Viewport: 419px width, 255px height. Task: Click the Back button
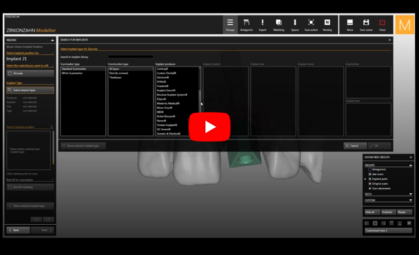click(x=18, y=230)
